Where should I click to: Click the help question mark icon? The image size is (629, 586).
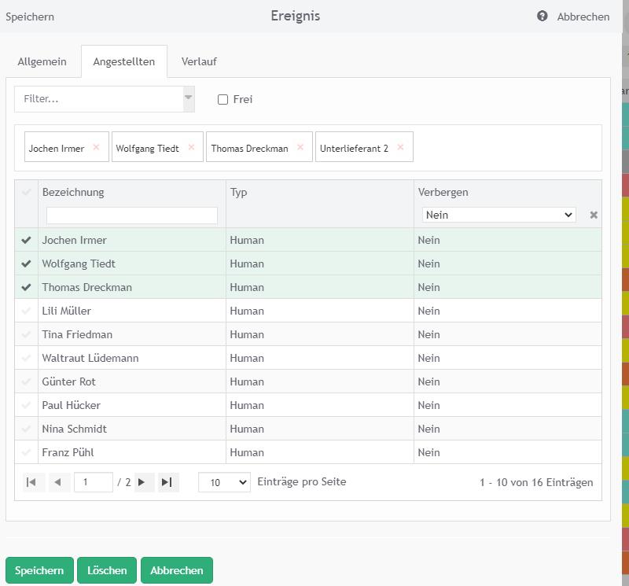coord(543,16)
